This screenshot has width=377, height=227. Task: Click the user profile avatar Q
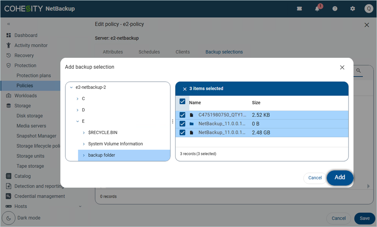[x=369, y=9]
